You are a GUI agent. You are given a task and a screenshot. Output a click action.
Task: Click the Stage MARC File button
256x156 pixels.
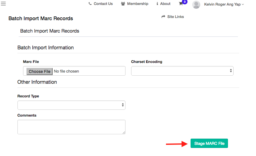[x=209, y=143]
